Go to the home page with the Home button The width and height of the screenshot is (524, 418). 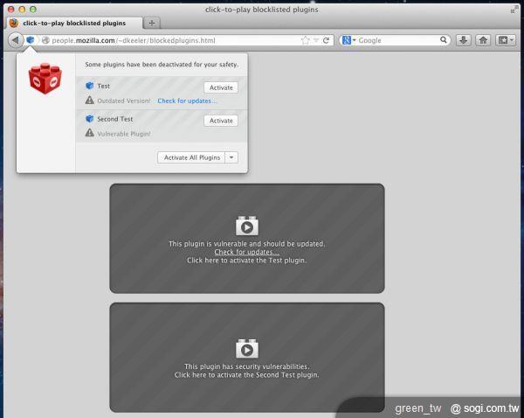483,40
